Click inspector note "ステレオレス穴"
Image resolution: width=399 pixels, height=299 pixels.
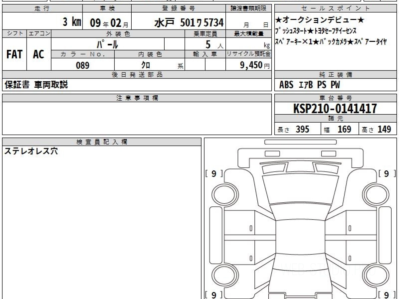tap(31, 151)
